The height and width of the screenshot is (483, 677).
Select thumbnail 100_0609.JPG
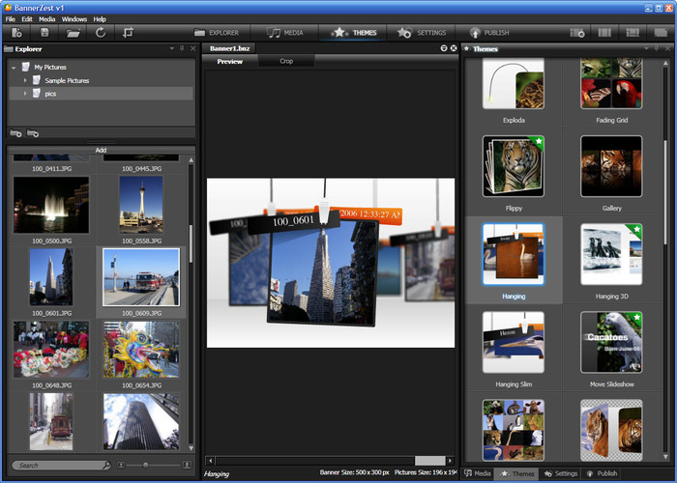(x=141, y=277)
